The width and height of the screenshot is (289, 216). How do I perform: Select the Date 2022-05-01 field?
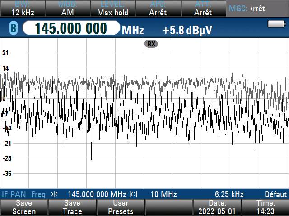[x=217, y=207]
